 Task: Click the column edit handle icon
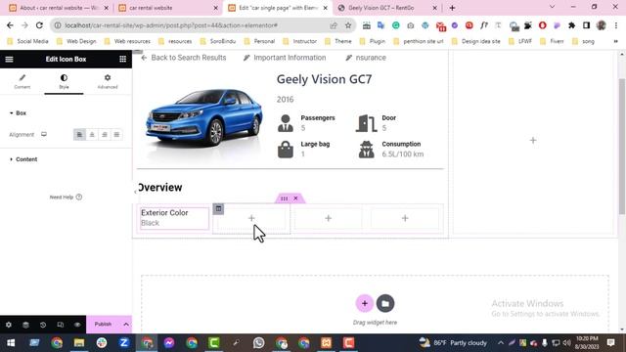tap(218, 208)
